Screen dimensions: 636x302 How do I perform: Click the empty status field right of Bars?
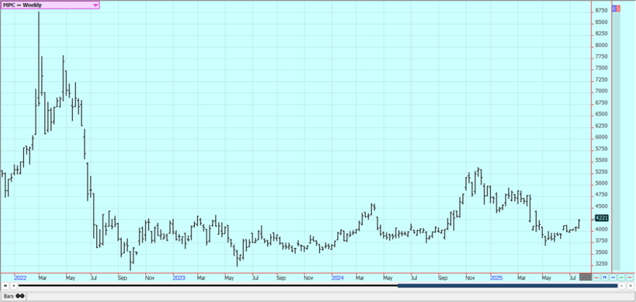click(x=330, y=296)
